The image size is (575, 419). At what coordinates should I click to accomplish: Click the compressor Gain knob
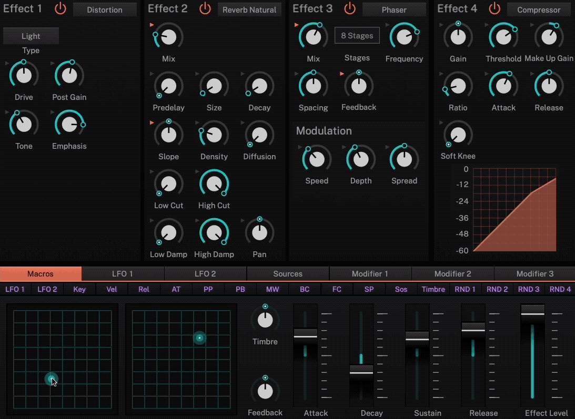click(x=458, y=37)
